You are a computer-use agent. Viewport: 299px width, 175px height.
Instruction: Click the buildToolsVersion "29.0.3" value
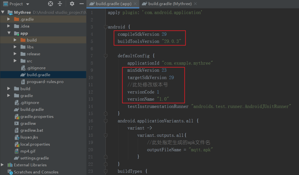tap(171, 41)
